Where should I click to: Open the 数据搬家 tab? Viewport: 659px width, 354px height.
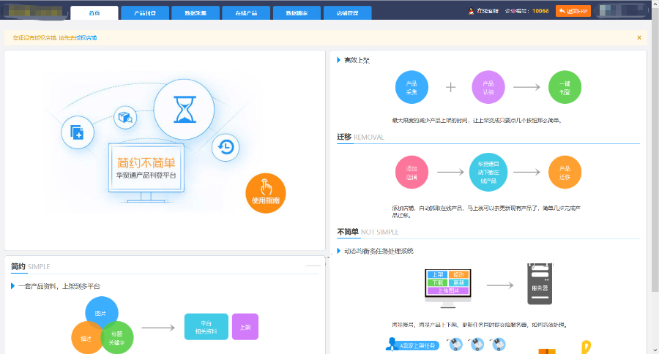pyautogui.click(x=297, y=12)
